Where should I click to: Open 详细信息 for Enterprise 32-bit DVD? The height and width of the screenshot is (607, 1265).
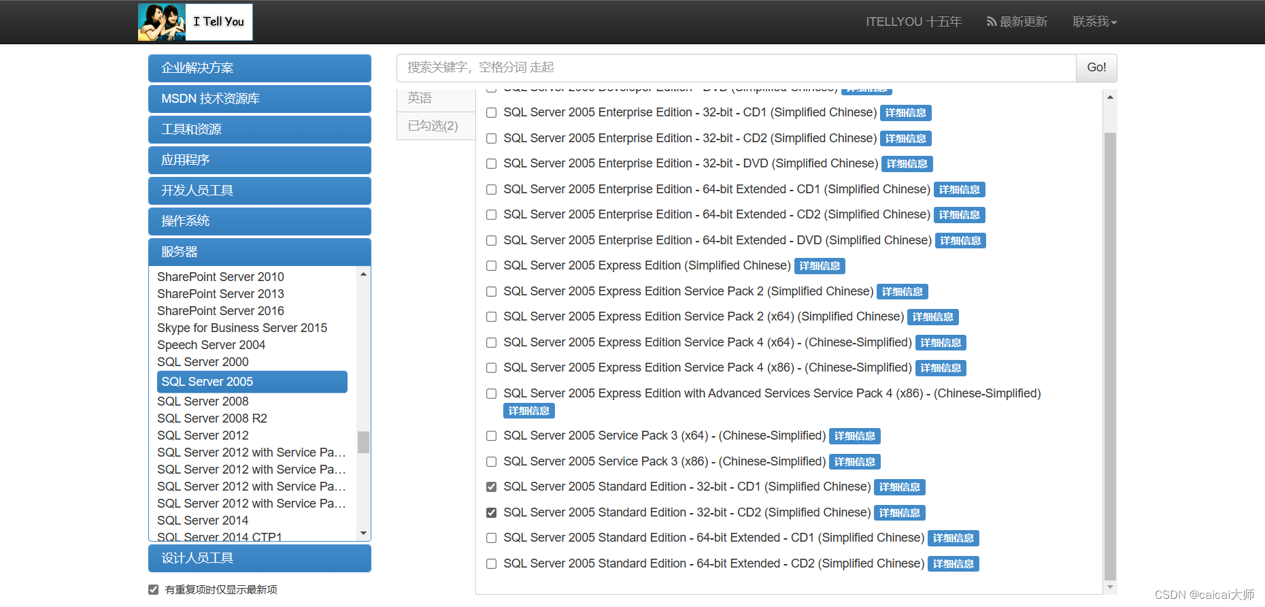[907, 164]
